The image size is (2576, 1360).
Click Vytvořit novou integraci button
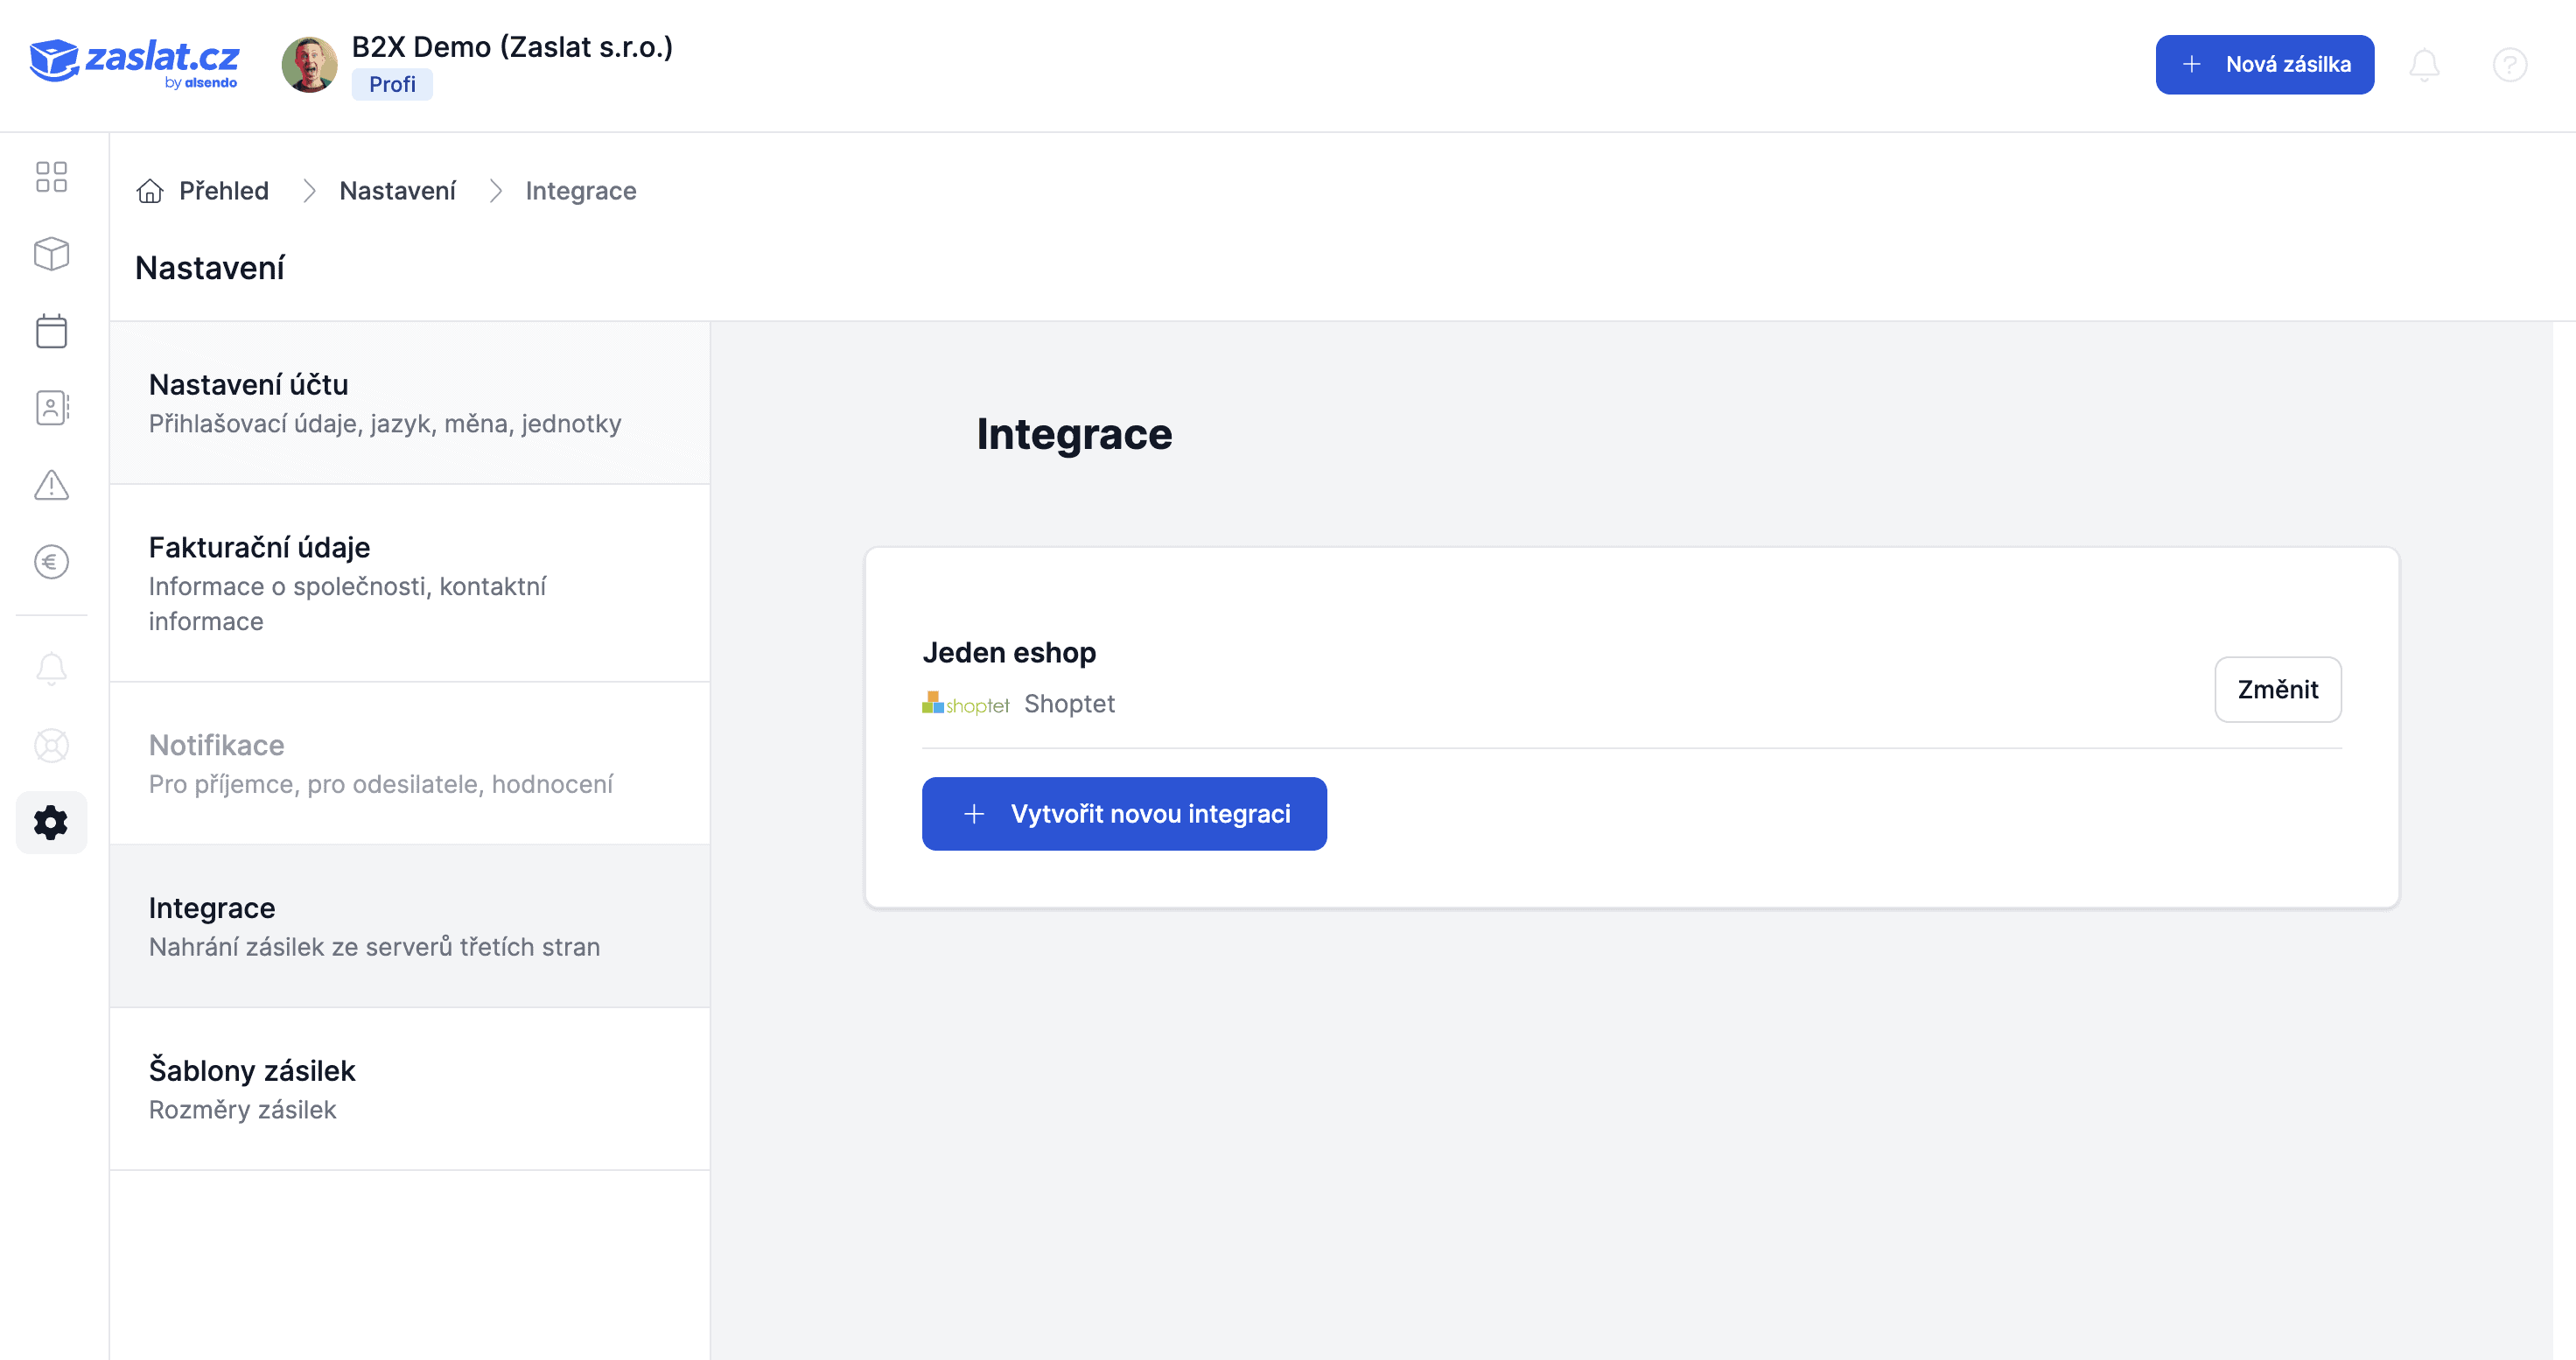pyautogui.click(x=1124, y=814)
